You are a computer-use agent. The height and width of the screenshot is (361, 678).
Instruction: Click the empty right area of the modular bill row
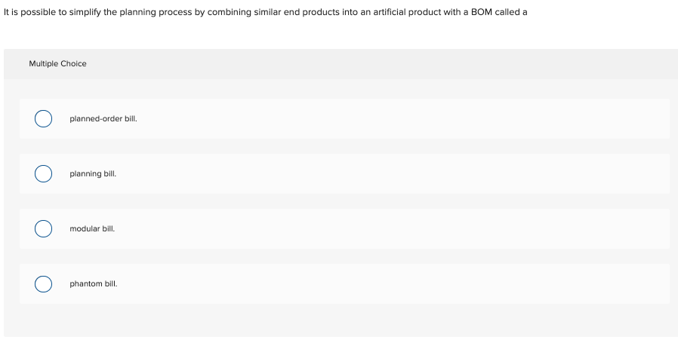[453, 228]
